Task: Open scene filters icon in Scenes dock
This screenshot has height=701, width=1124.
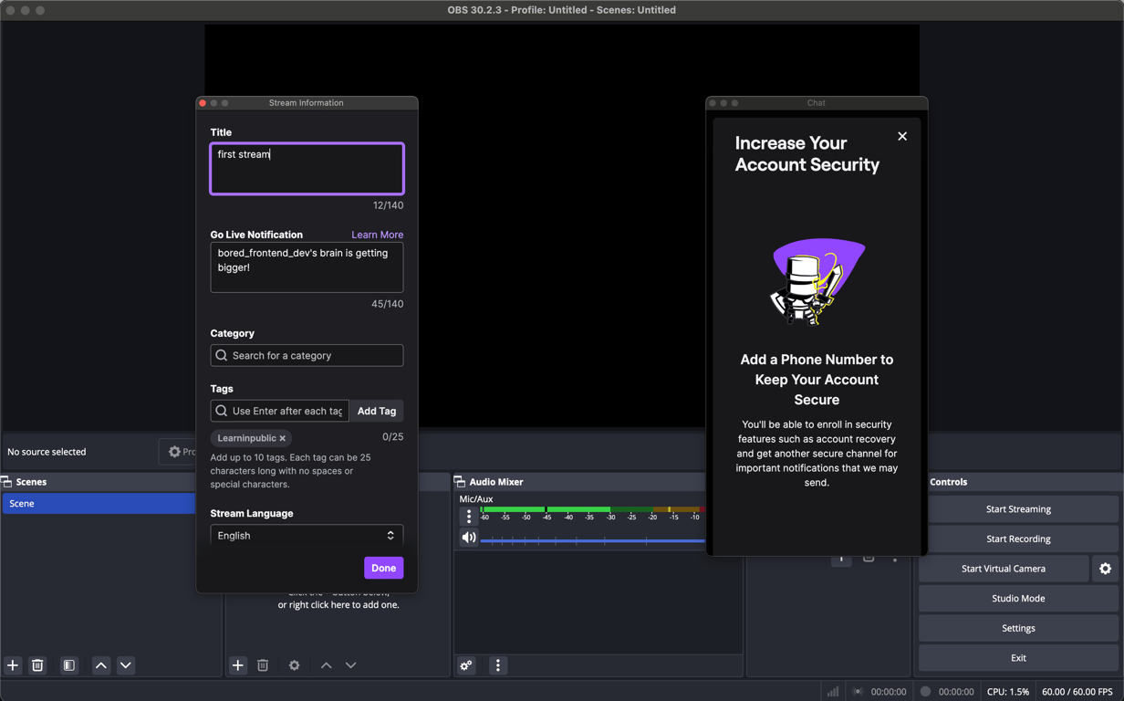Action: (69, 665)
